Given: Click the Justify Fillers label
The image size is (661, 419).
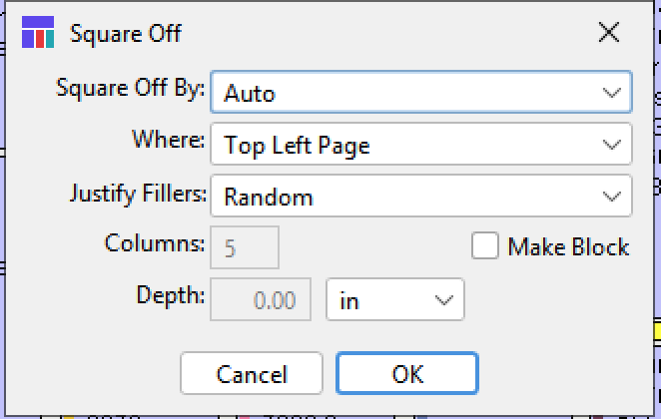Looking at the screenshot, I should (137, 192).
